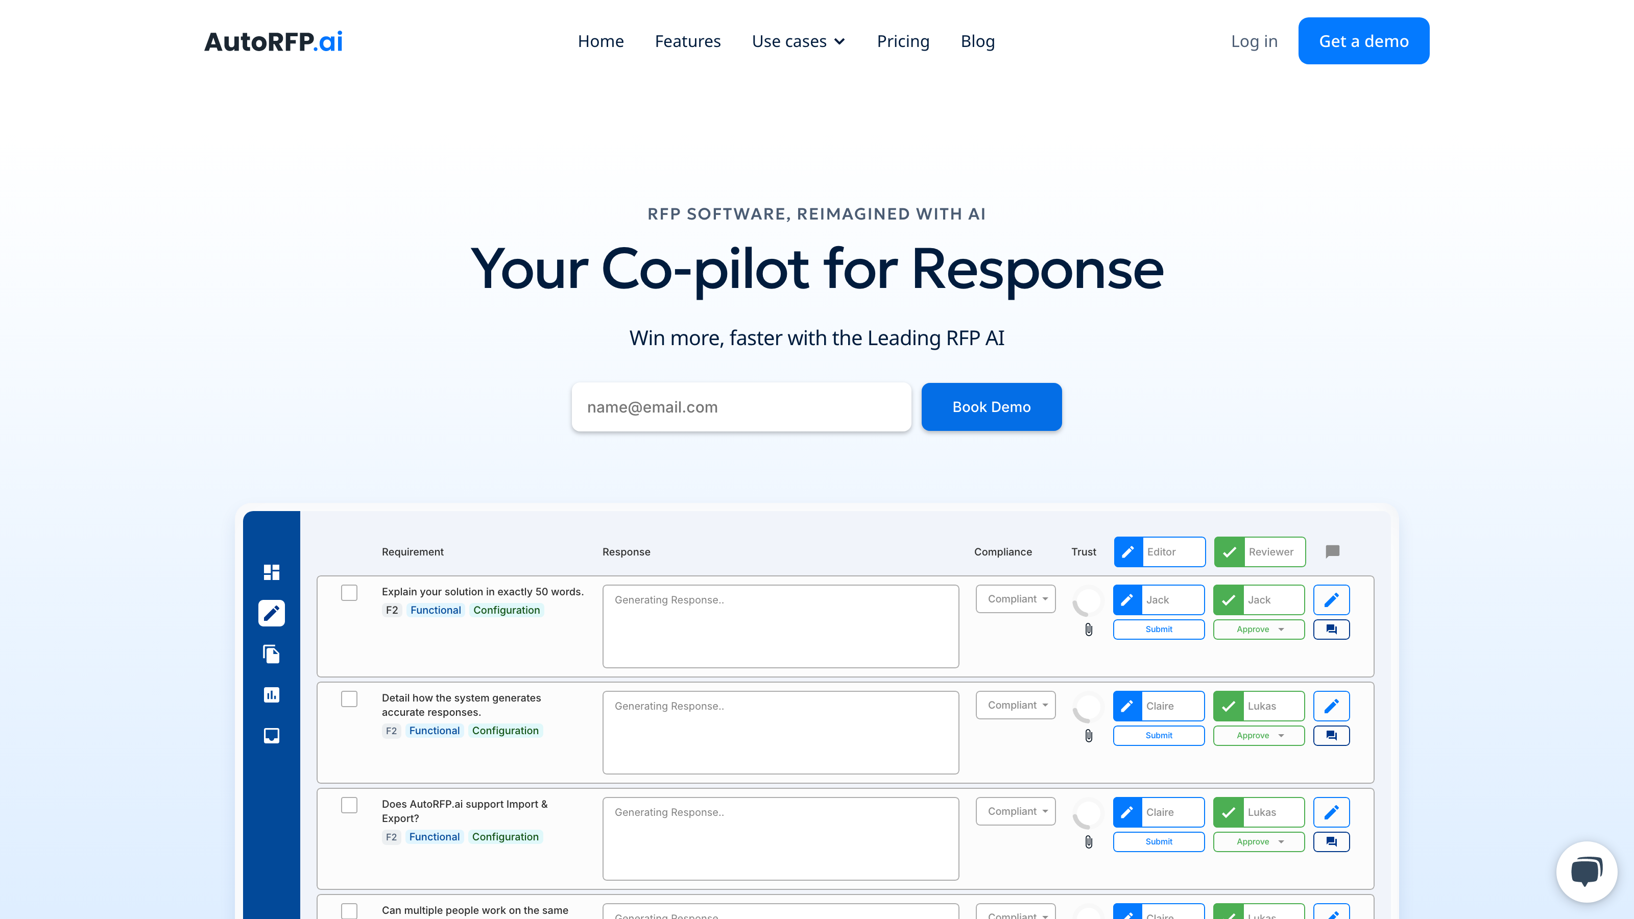The width and height of the screenshot is (1634, 919).
Task: Open Features page from navigation
Action: coord(688,40)
